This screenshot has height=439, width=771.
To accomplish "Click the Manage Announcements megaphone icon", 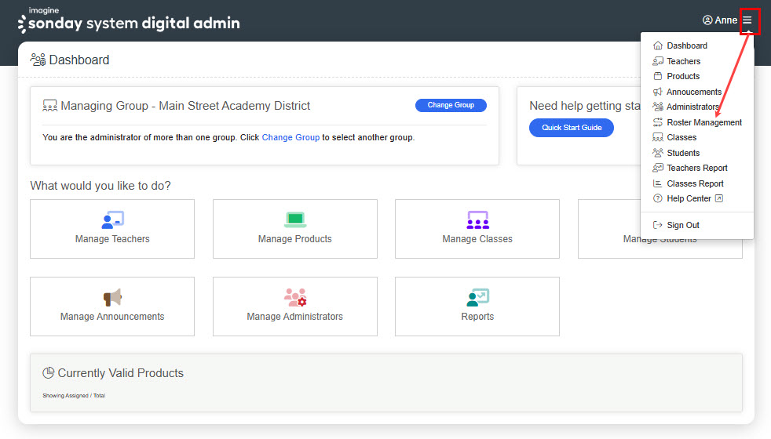I will [112, 297].
